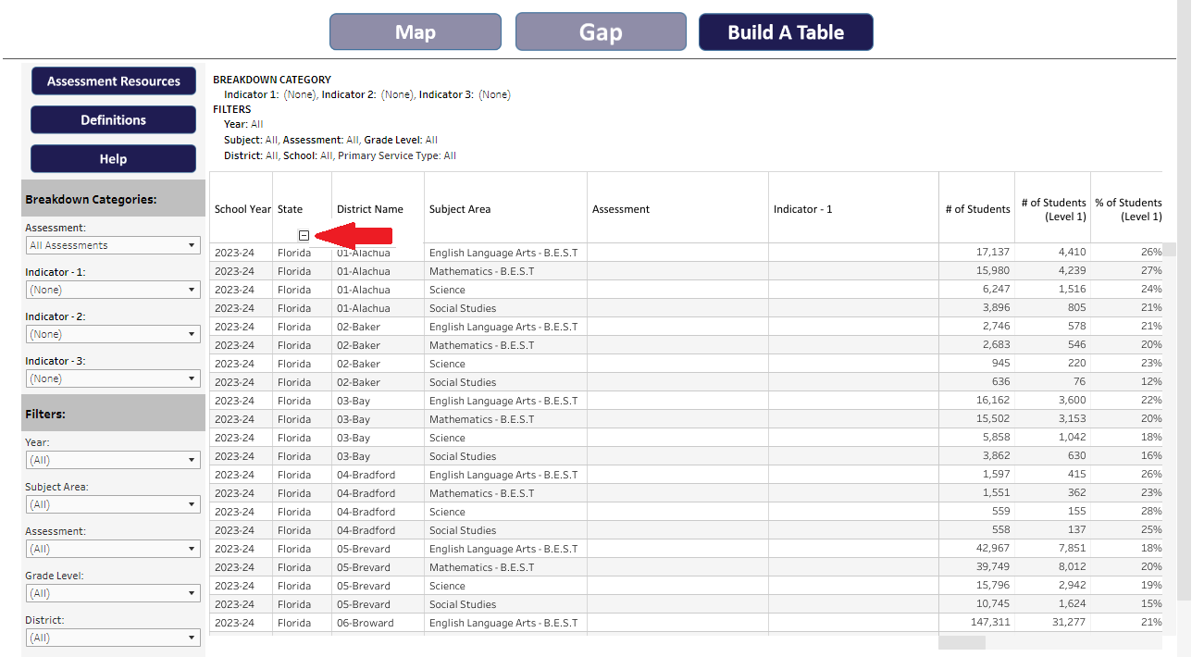Select the Build A Table tab
1204x657 pixels.
(786, 32)
